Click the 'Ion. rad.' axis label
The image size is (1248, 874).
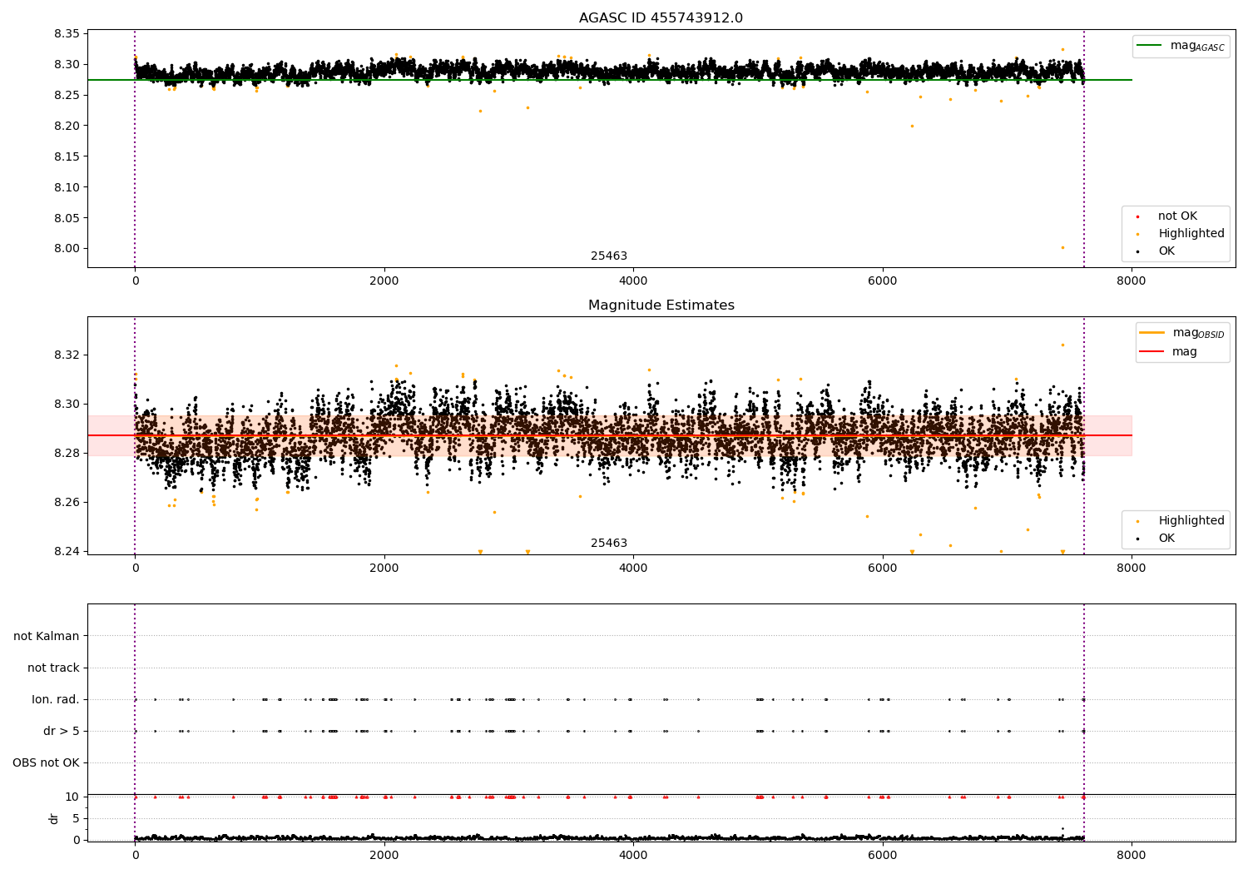tap(56, 699)
